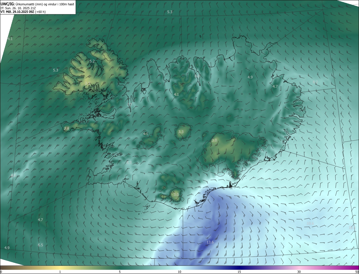Click the 15 tick on the colour scale
The height and width of the screenshot is (274, 359).
click(239, 272)
